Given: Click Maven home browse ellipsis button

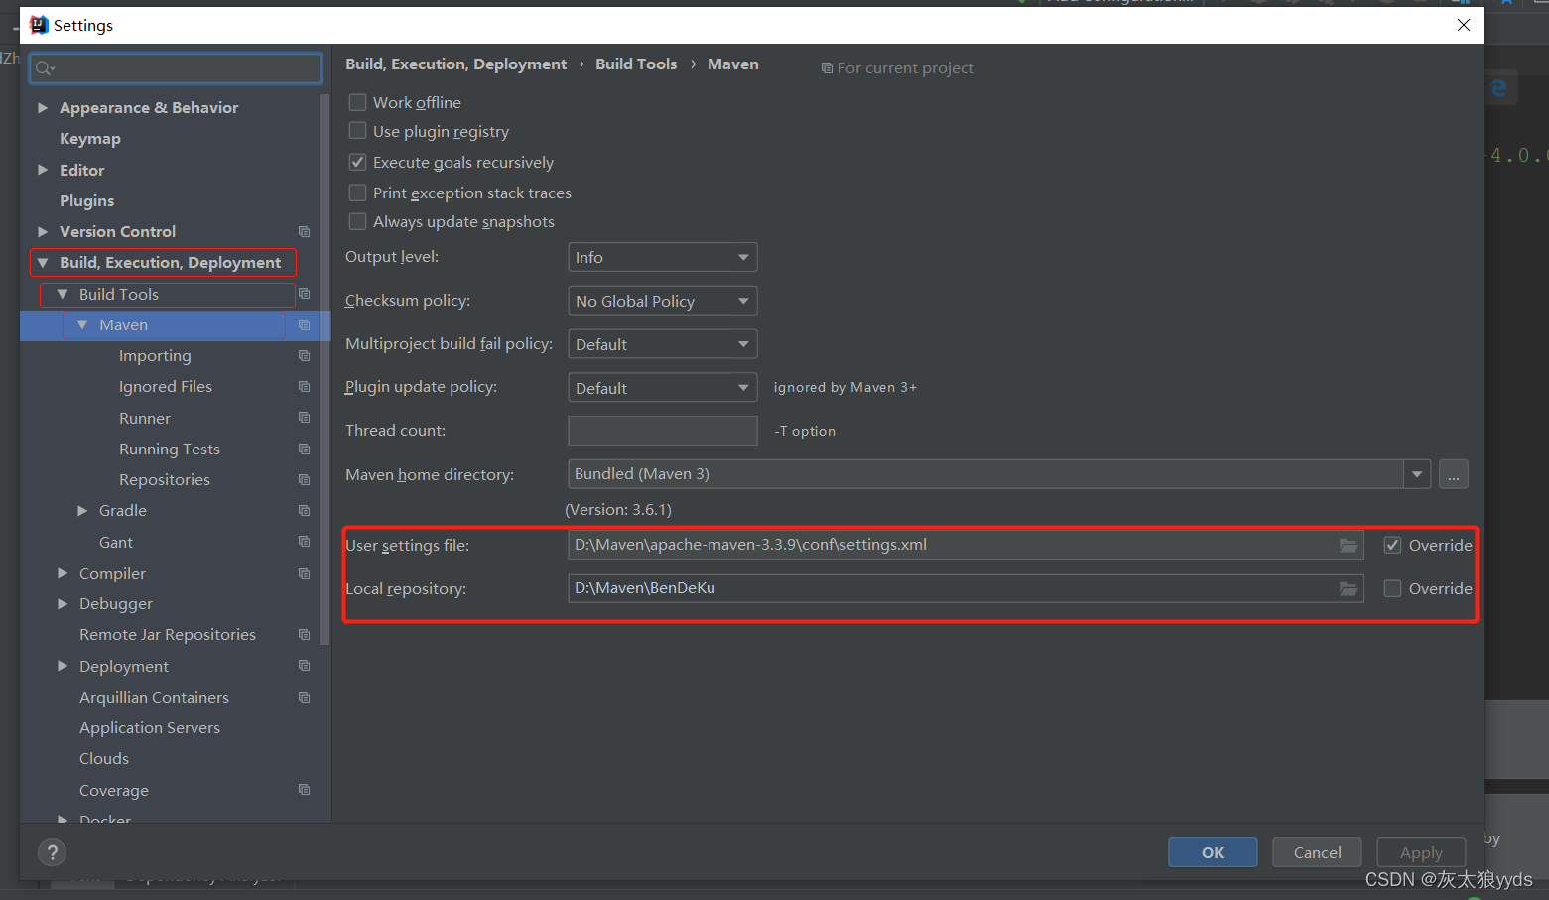Looking at the screenshot, I should click(1453, 474).
